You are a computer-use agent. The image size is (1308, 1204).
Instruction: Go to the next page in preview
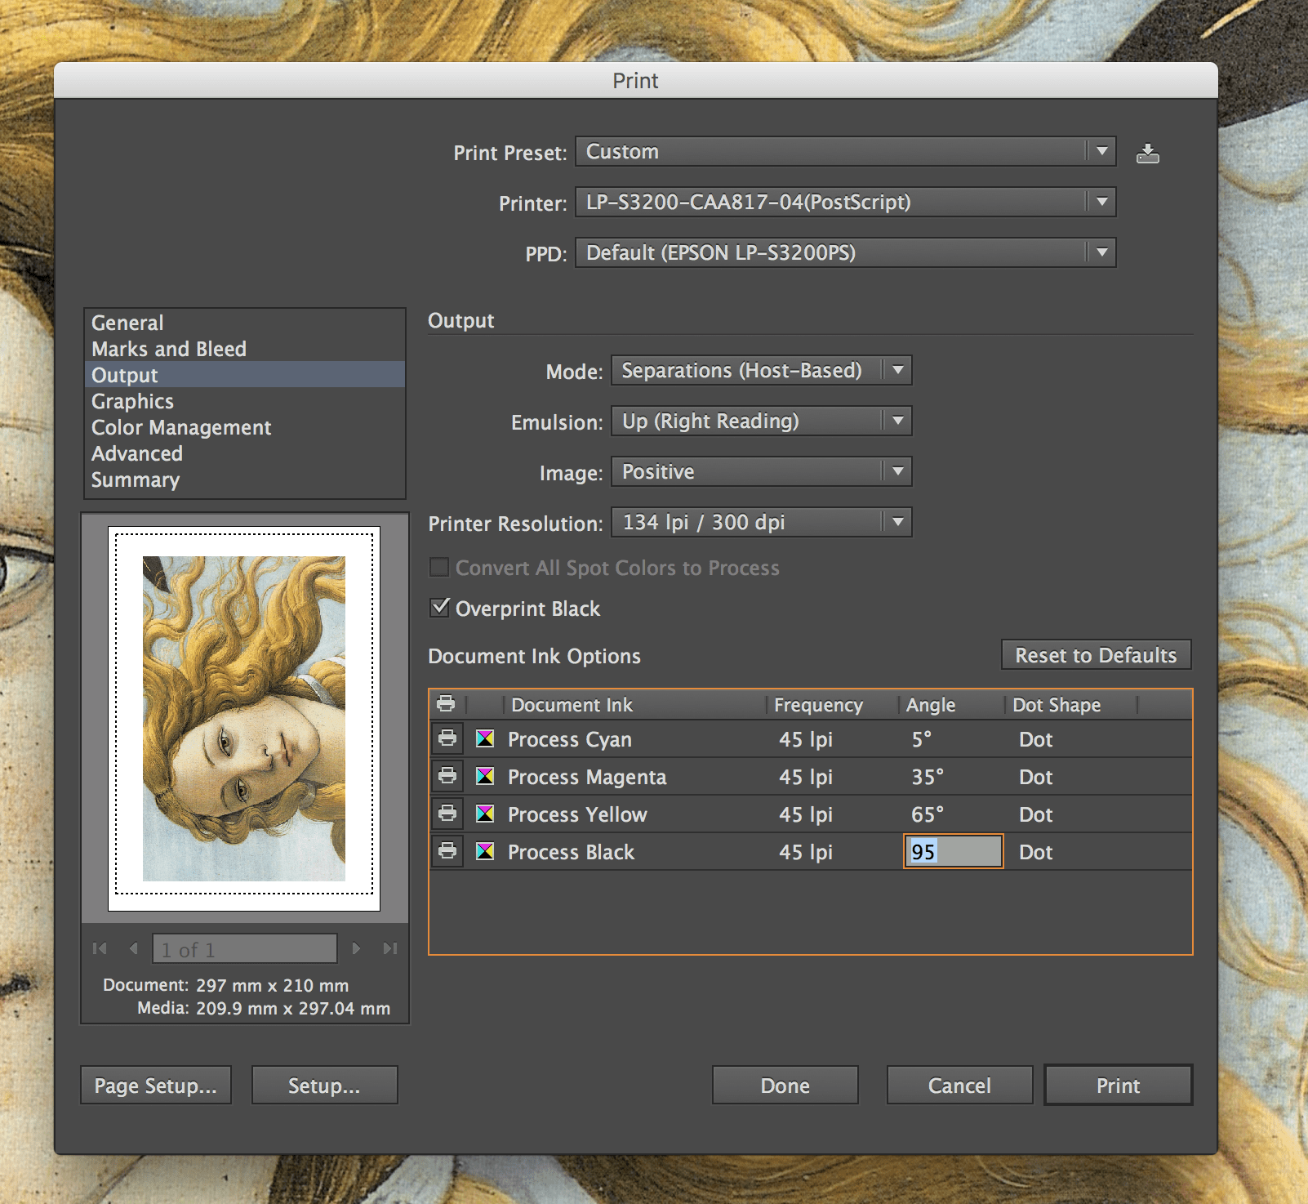(x=356, y=948)
